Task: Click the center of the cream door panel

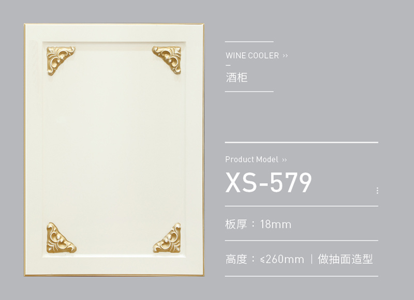Action: (x=114, y=149)
